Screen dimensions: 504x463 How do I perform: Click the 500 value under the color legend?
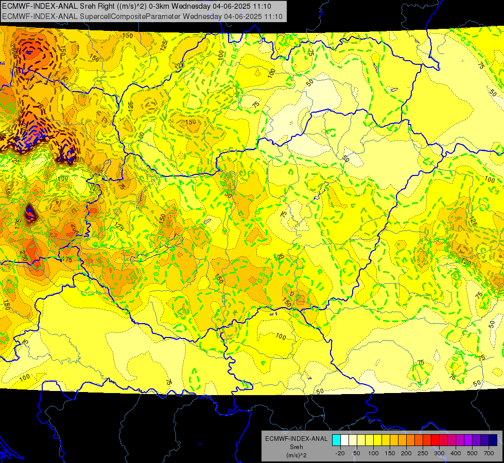click(x=472, y=453)
